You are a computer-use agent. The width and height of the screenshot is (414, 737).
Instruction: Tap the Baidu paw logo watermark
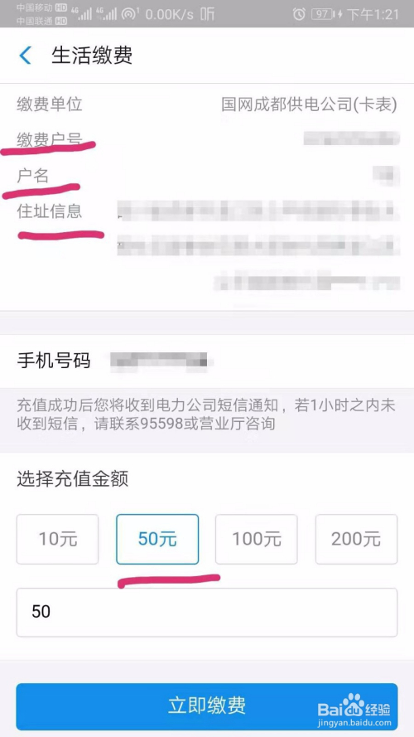point(353,705)
